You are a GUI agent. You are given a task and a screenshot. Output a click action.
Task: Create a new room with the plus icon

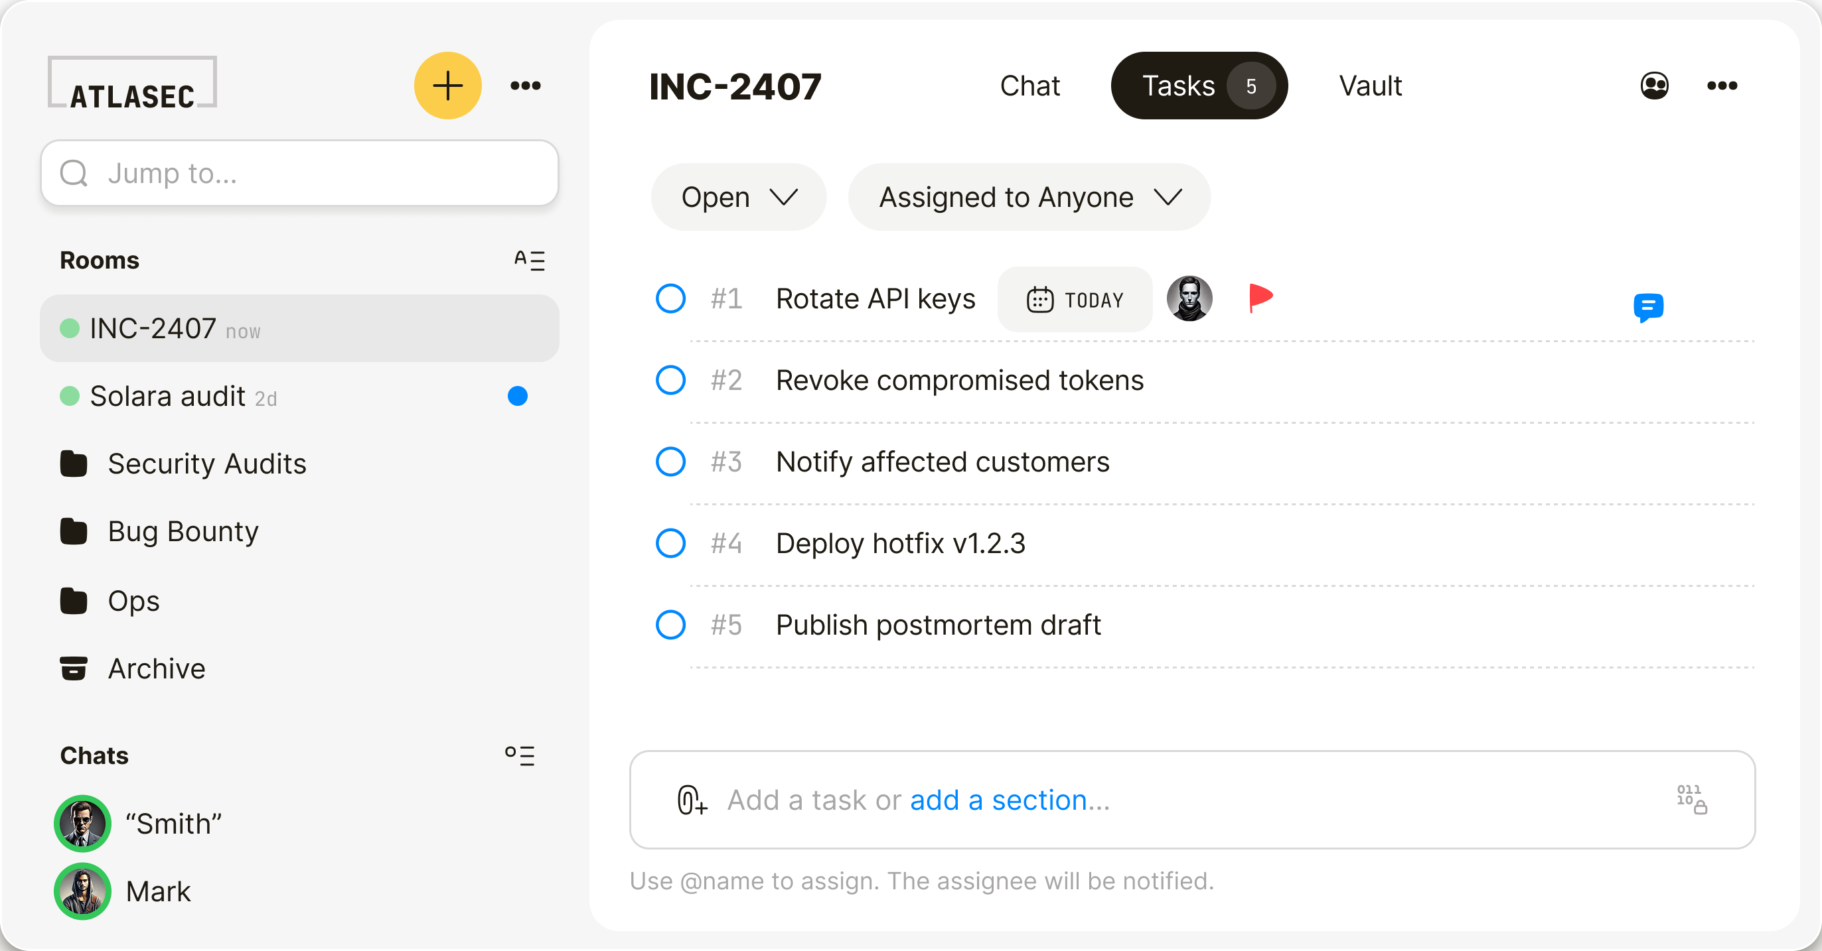coord(447,85)
